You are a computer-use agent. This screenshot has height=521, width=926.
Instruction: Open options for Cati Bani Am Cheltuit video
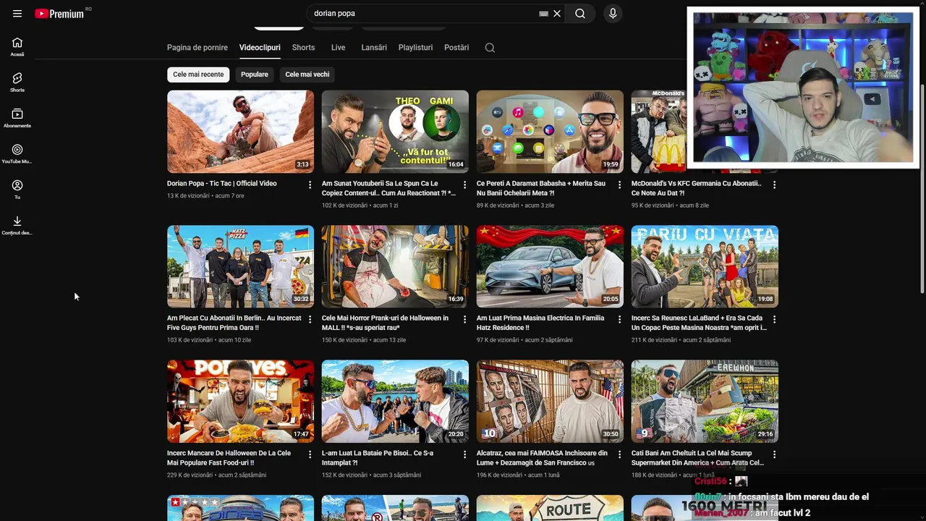(x=774, y=455)
